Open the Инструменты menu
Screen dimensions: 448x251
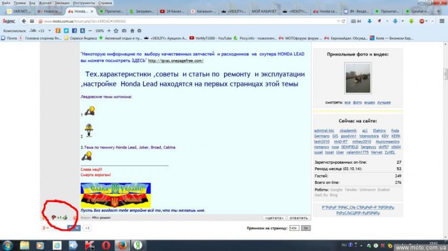(84, 3)
